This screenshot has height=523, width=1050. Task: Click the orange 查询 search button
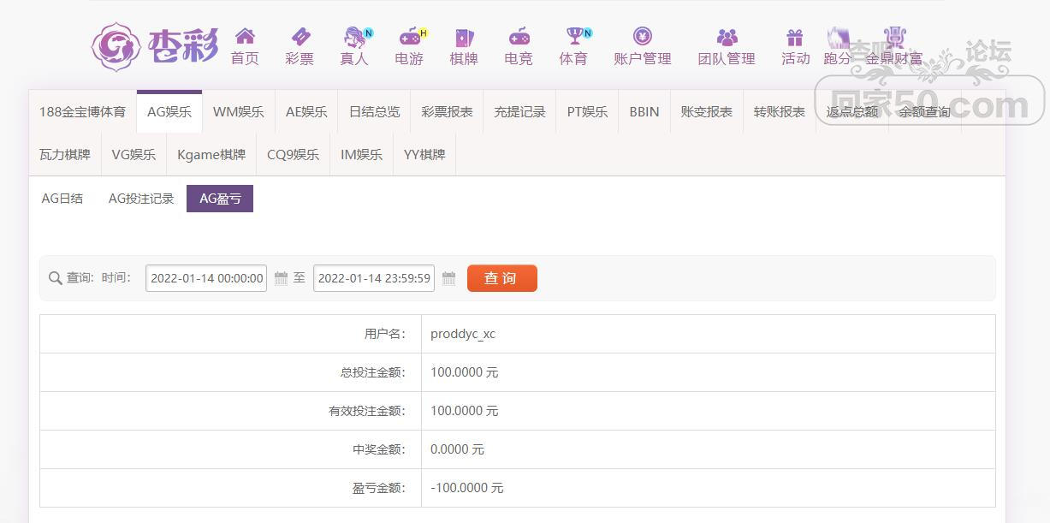(501, 278)
